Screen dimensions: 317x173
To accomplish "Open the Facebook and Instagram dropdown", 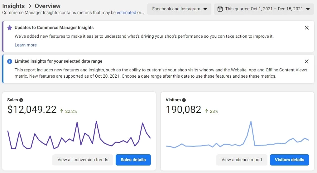I will click(179, 9).
